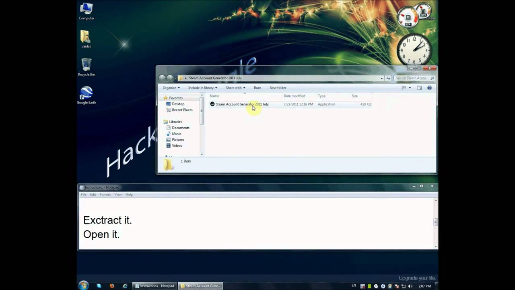This screenshot has height=290, width=515.
Task: Toggle the preview pane icon
Action: coord(419,88)
